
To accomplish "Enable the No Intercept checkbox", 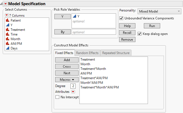I will [x=57, y=97].
